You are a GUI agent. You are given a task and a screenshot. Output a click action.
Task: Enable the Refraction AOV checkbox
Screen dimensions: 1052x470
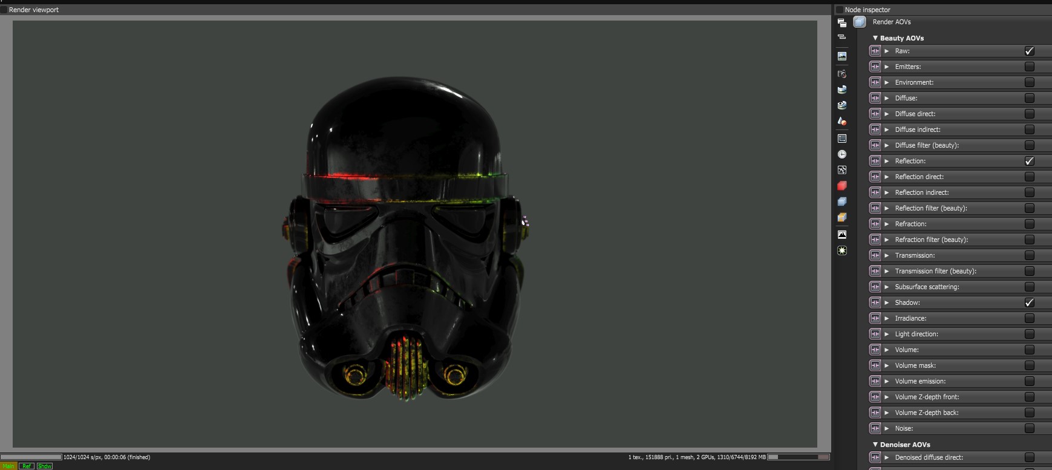(x=1030, y=224)
